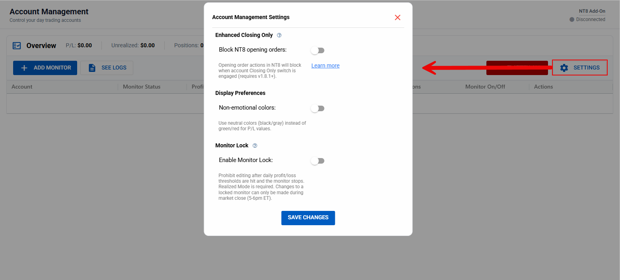
Task: Click the gear icon on the Settings button
Action: tap(564, 68)
